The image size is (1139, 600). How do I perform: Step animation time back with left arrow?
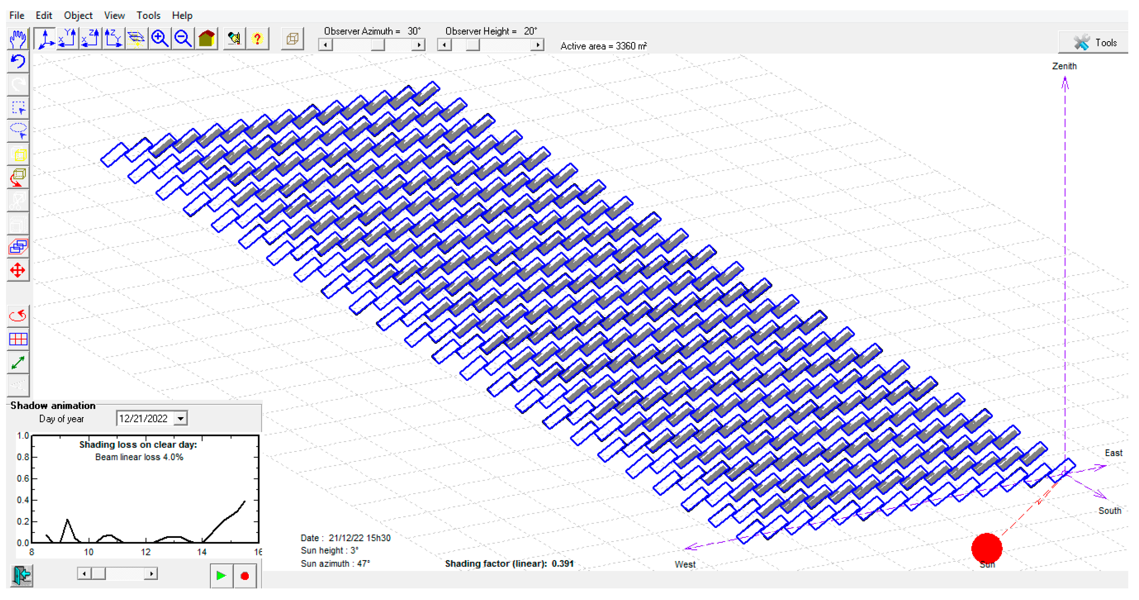coord(84,574)
